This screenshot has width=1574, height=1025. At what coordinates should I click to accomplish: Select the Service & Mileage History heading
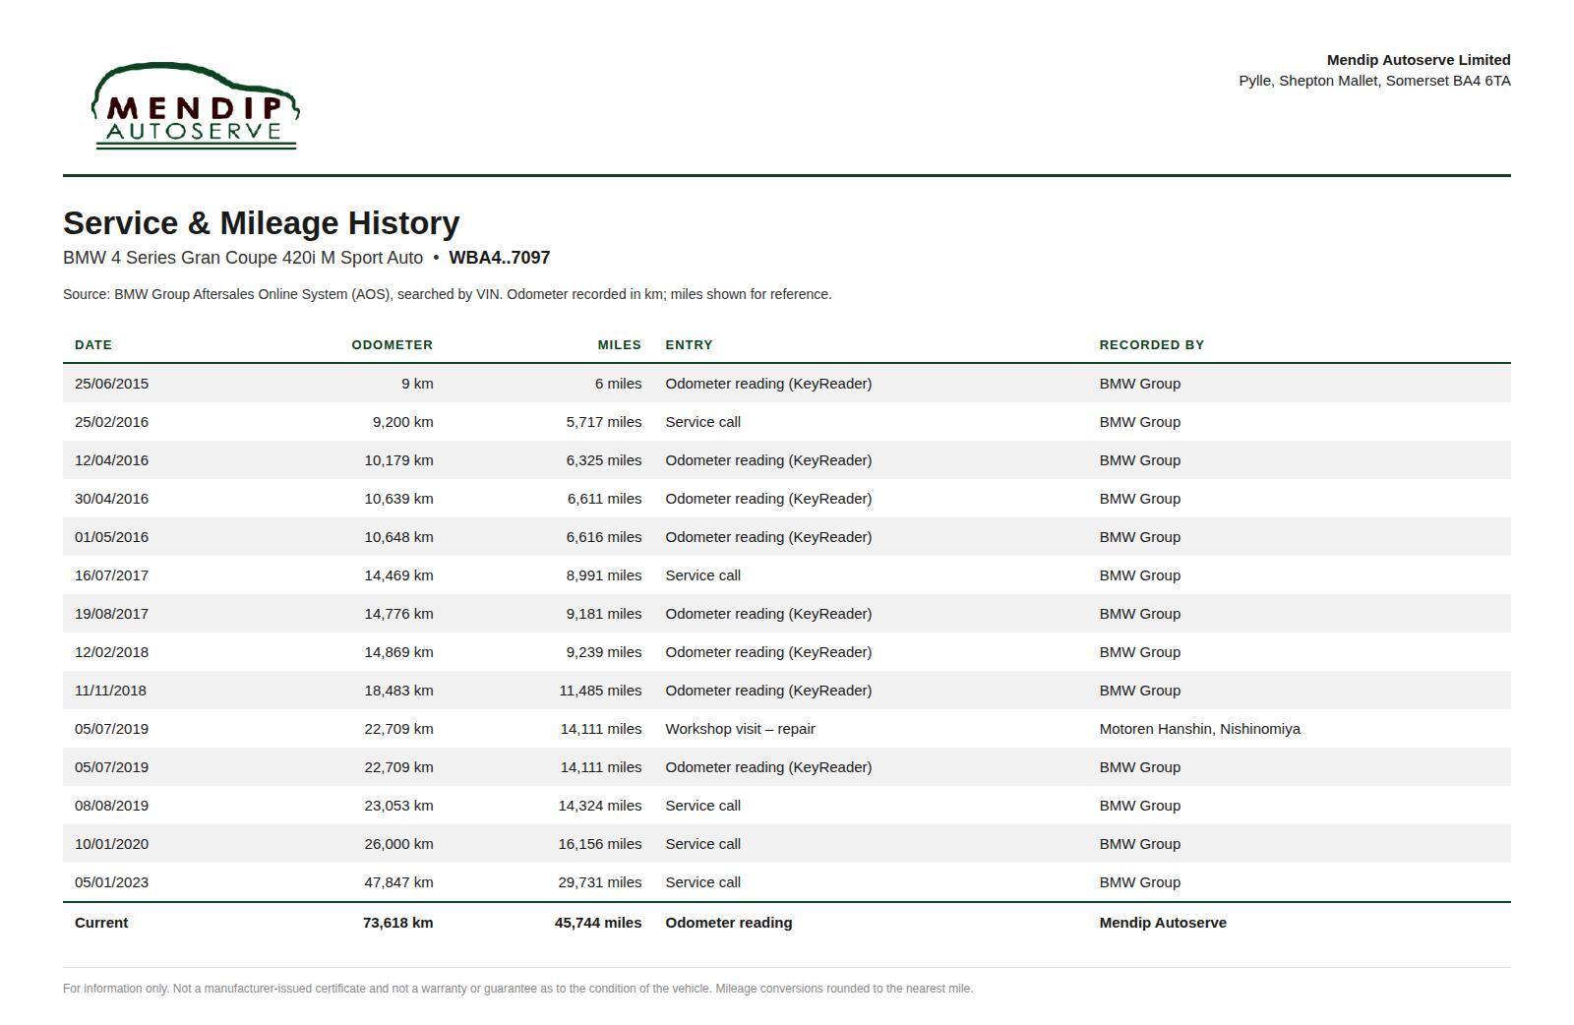tap(262, 223)
